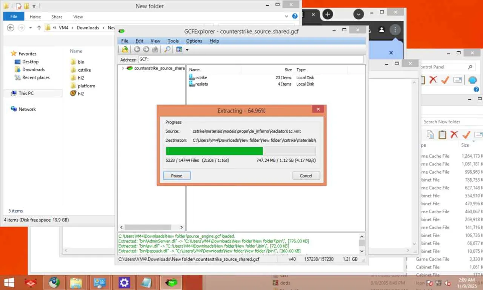The width and height of the screenshot is (483, 290).
Task: Click the Forward arrow in GCFExplorer toolbar
Action: coord(146,49)
